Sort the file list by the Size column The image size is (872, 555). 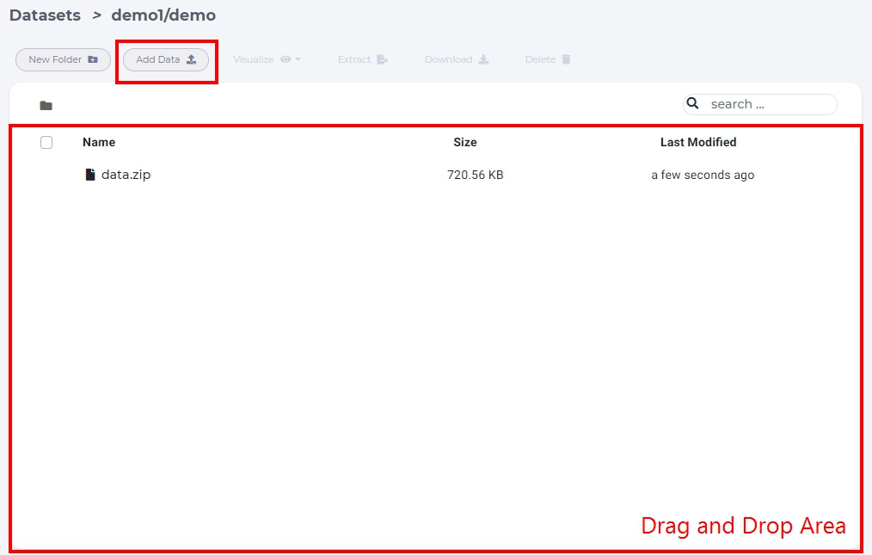465,143
